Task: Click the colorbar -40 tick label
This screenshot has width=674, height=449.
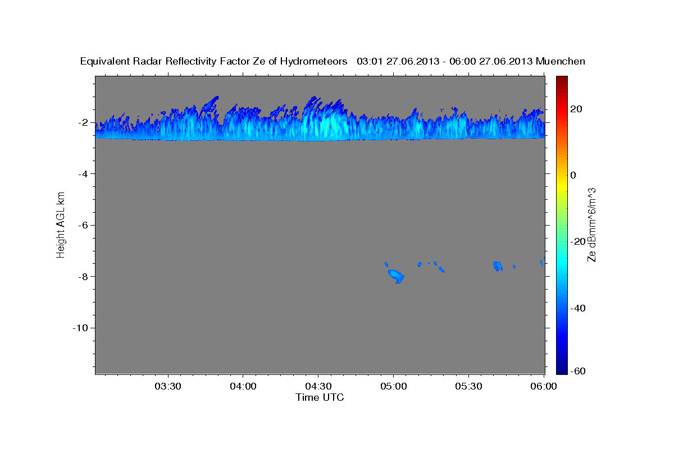Action: tap(577, 308)
